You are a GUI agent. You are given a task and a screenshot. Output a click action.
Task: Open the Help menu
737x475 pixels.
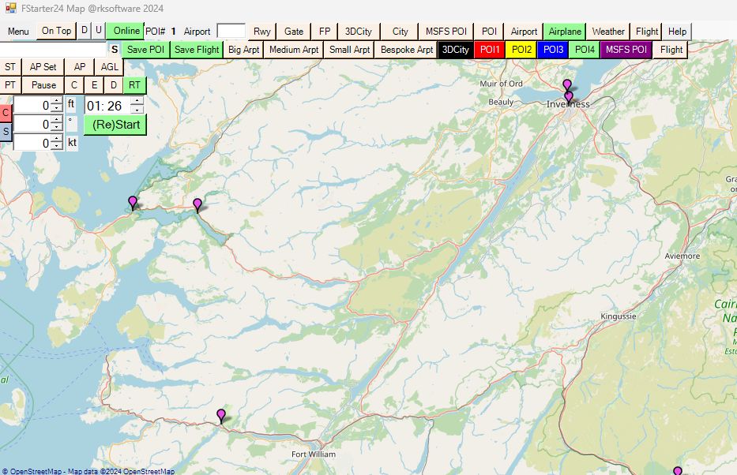coord(677,32)
